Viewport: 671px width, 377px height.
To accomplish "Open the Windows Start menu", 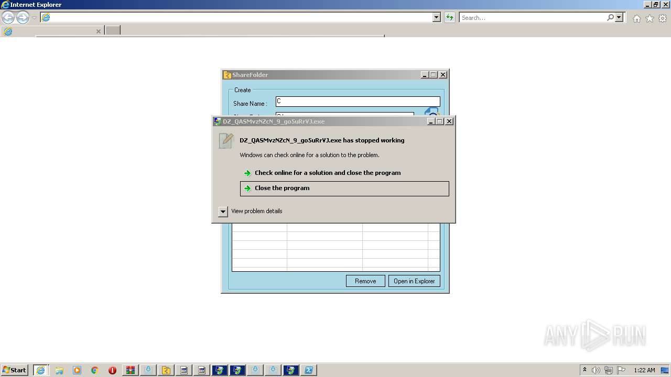I will (14, 370).
